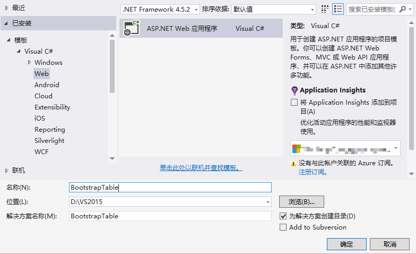Open the location path dropdown
This screenshot has width=416, height=254.
[x=267, y=202]
